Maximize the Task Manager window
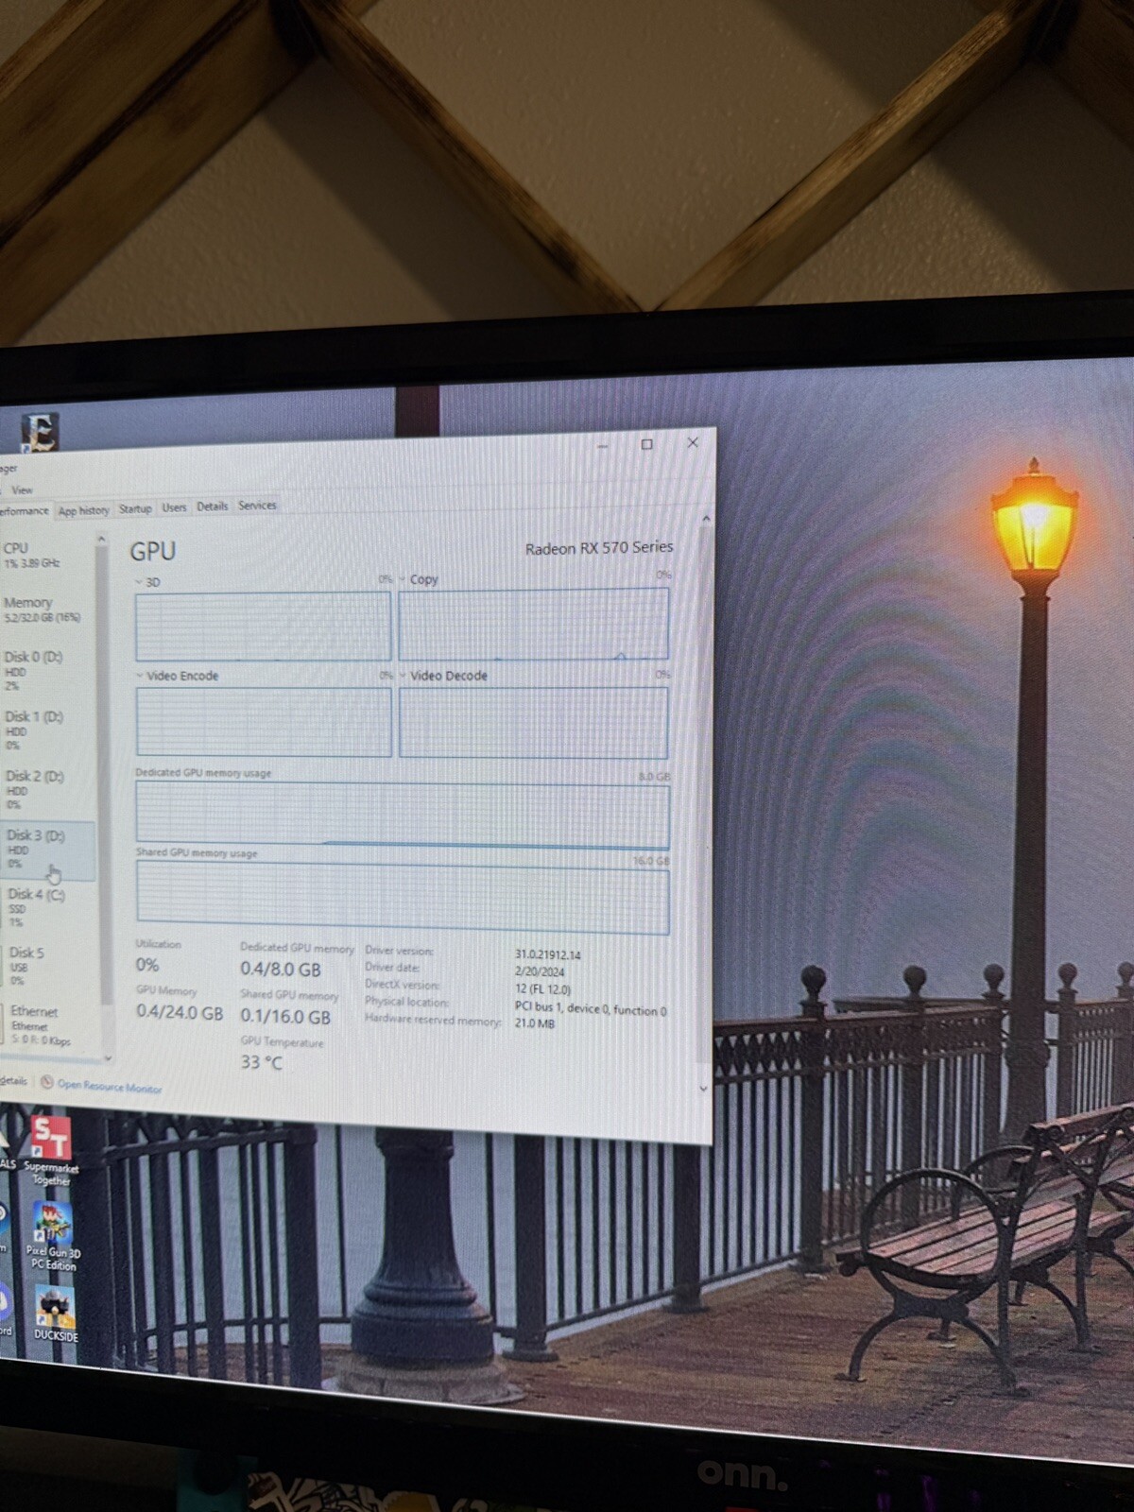This screenshot has height=1512, width=1134. pyautogui.click(x=647, y=444)
